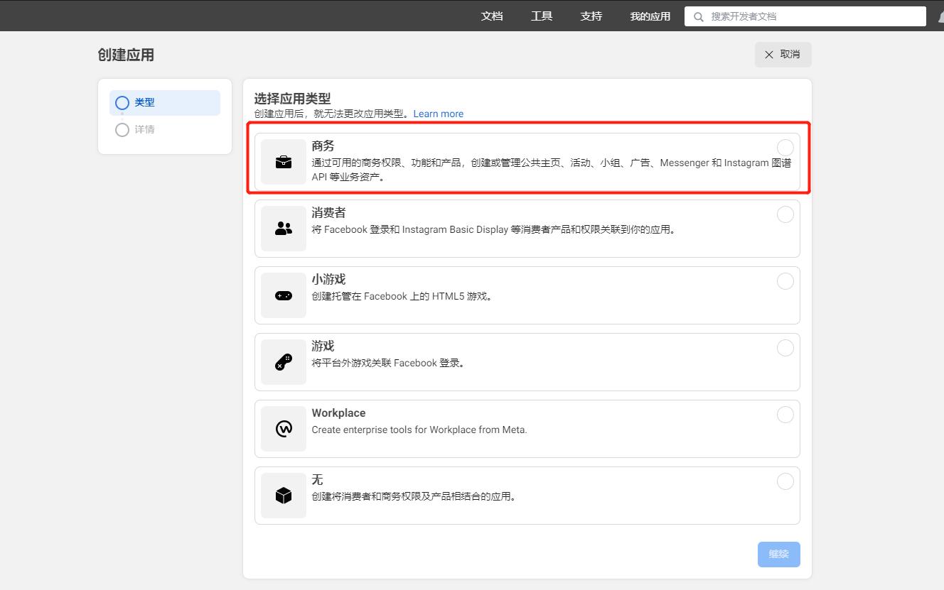Screen dimensions: 944x590
Task: Select the 无 app type radio button
Action: click(x=785, y=481)
